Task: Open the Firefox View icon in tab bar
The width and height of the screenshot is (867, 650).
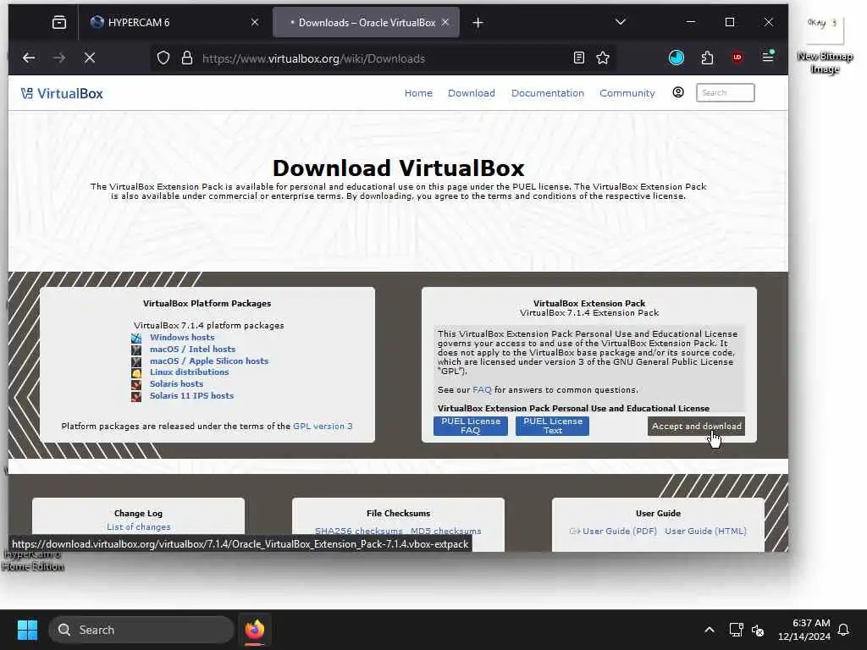Action: click(59, 22)
